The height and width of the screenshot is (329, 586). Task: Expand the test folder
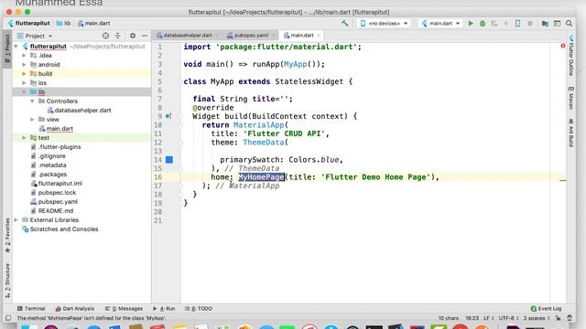[25, 138]
